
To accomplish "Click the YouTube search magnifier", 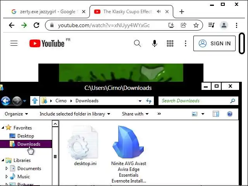I will tap(137, 43).
